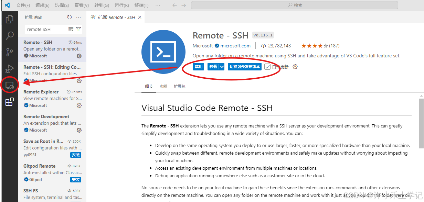Select the Remote Explorer extension entry
424x202 pixels.
[52, 99]
